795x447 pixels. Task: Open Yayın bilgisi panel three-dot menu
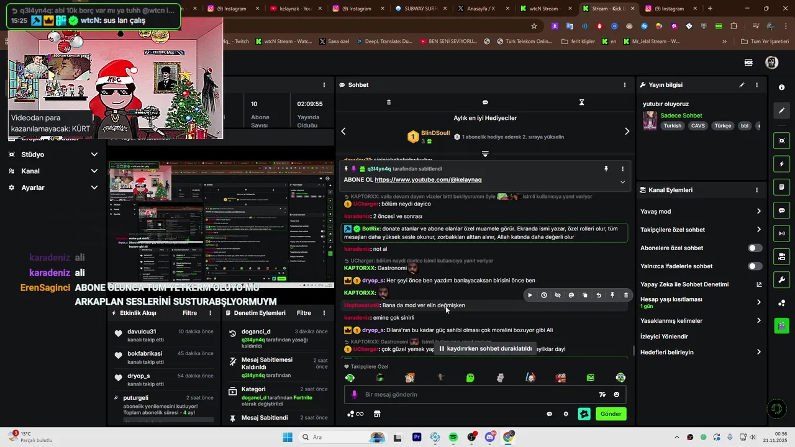click(x=756, y=85)
